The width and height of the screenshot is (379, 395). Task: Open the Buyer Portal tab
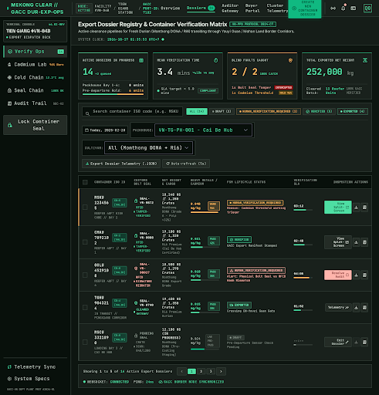[252, 8]
